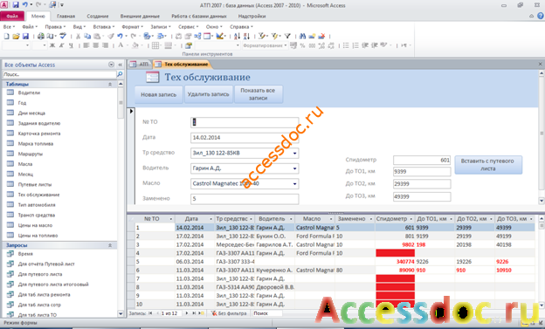This screenshot has width=545, height=329.
Task: Click the Center text alignment icon
Action: click(x=95, y=45)
